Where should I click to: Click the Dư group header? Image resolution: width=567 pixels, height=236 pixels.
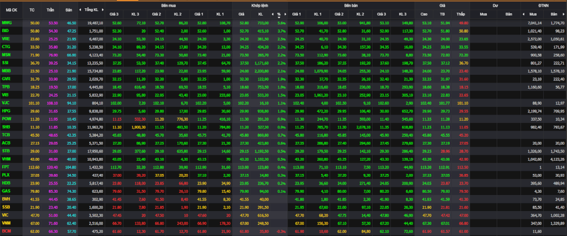[495, 6]
